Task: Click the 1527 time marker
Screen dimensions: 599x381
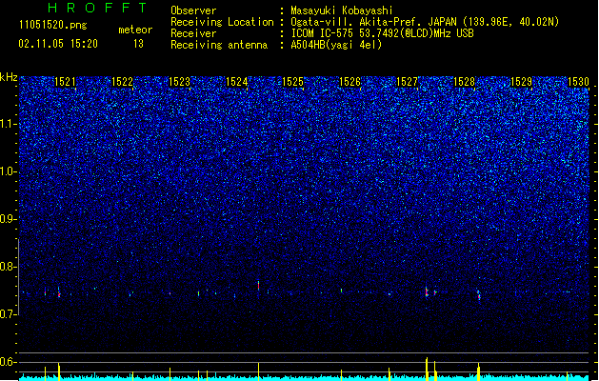Action: click(408, 82)
